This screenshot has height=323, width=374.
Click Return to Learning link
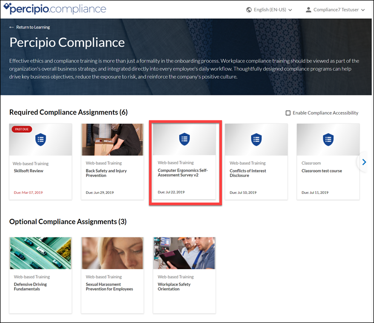pyautogui.click(x=33, y=27)
